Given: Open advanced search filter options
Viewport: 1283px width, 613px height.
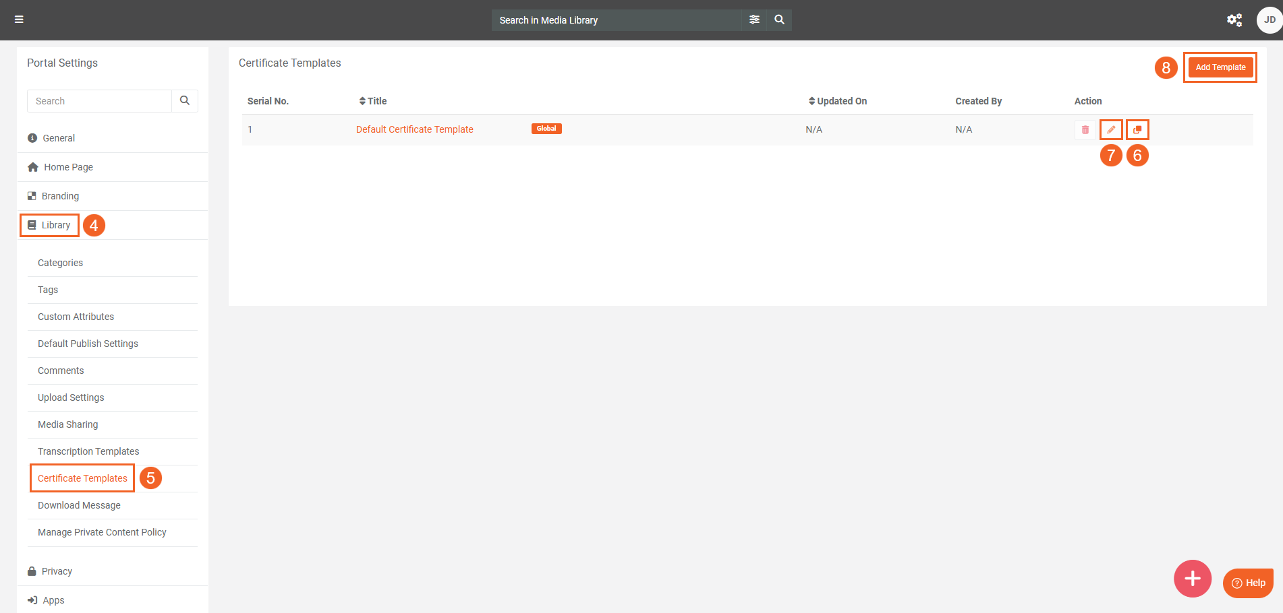Looking at the screenshot, I should pos(754,20).
